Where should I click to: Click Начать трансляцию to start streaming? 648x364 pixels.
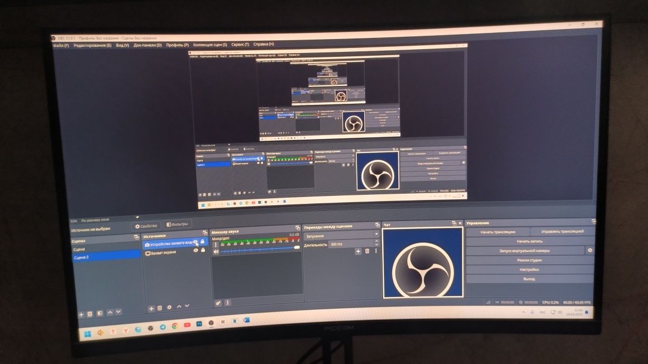(498, 232)
